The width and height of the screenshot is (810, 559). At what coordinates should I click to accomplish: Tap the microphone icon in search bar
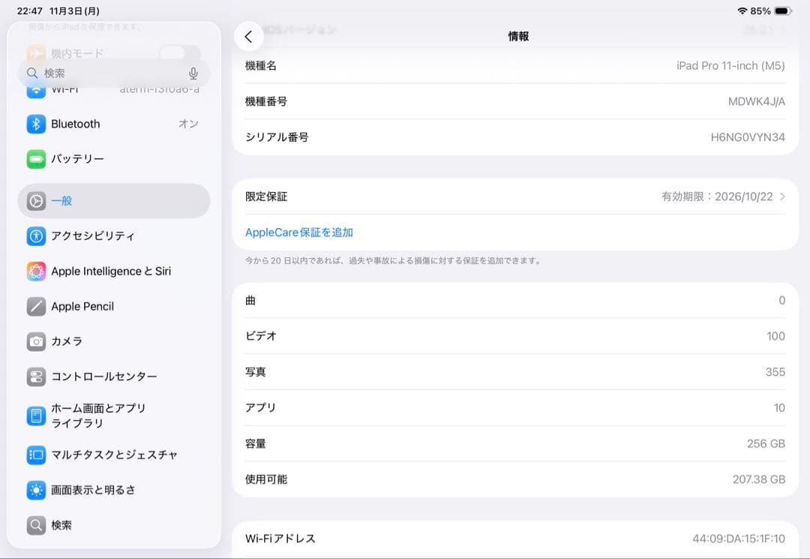coord(193,73)
